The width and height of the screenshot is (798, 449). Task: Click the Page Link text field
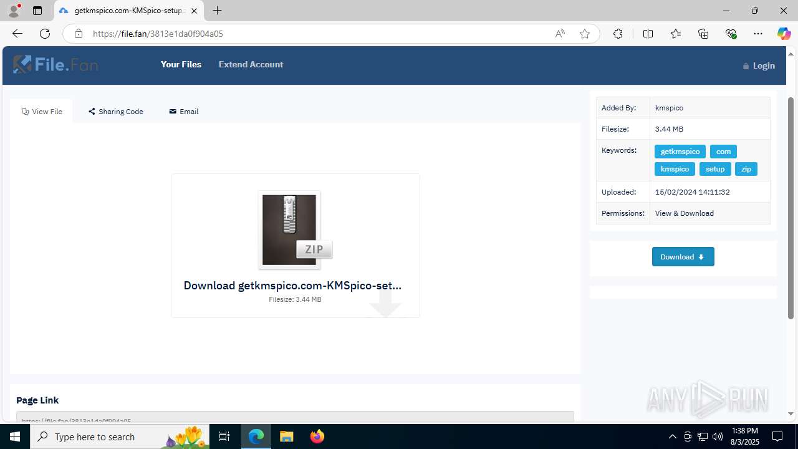295,417
